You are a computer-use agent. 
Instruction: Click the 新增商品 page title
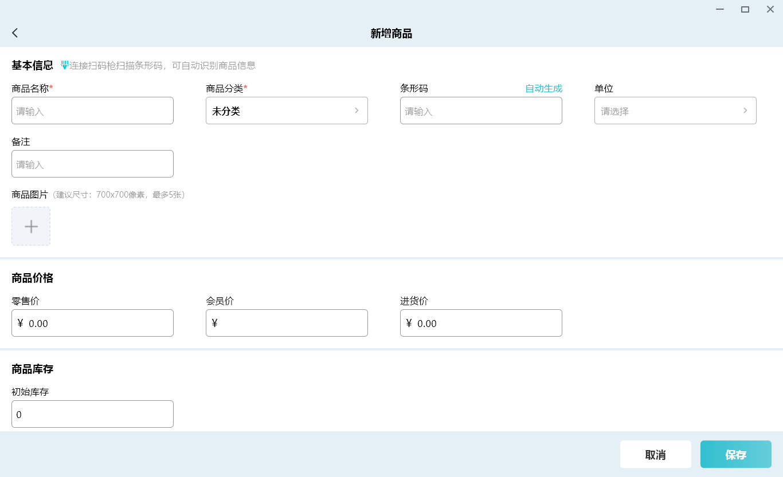tap(391, 34)
